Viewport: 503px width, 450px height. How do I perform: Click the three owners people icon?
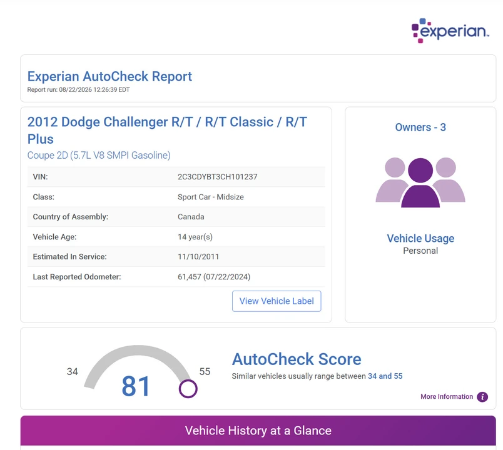[420, 182]
